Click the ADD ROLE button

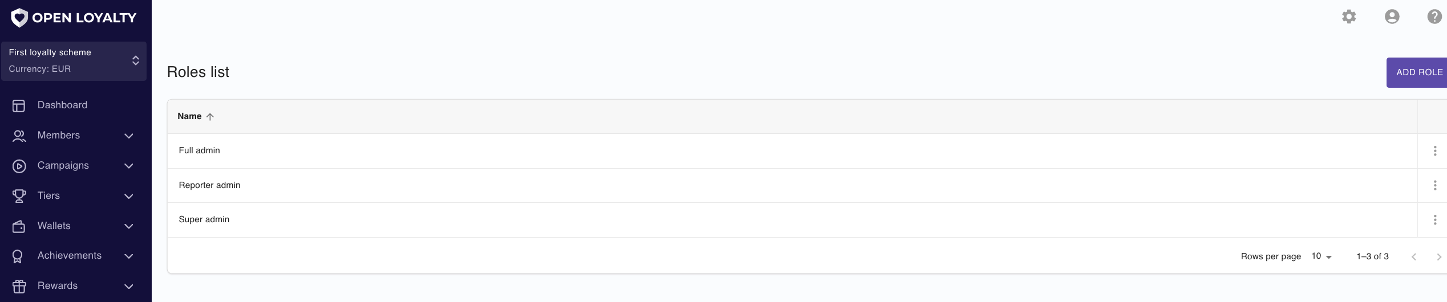tap(1417, 72)
